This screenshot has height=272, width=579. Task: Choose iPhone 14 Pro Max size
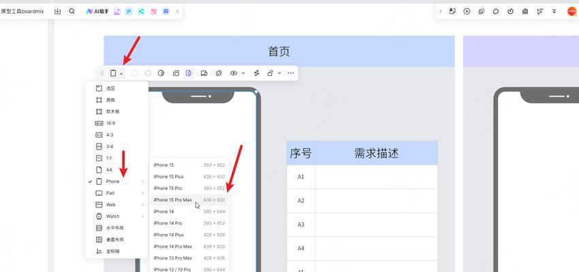click(x=189, y=247)
